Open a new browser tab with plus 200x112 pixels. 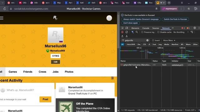pyautogui.click(x=169, y=3)
